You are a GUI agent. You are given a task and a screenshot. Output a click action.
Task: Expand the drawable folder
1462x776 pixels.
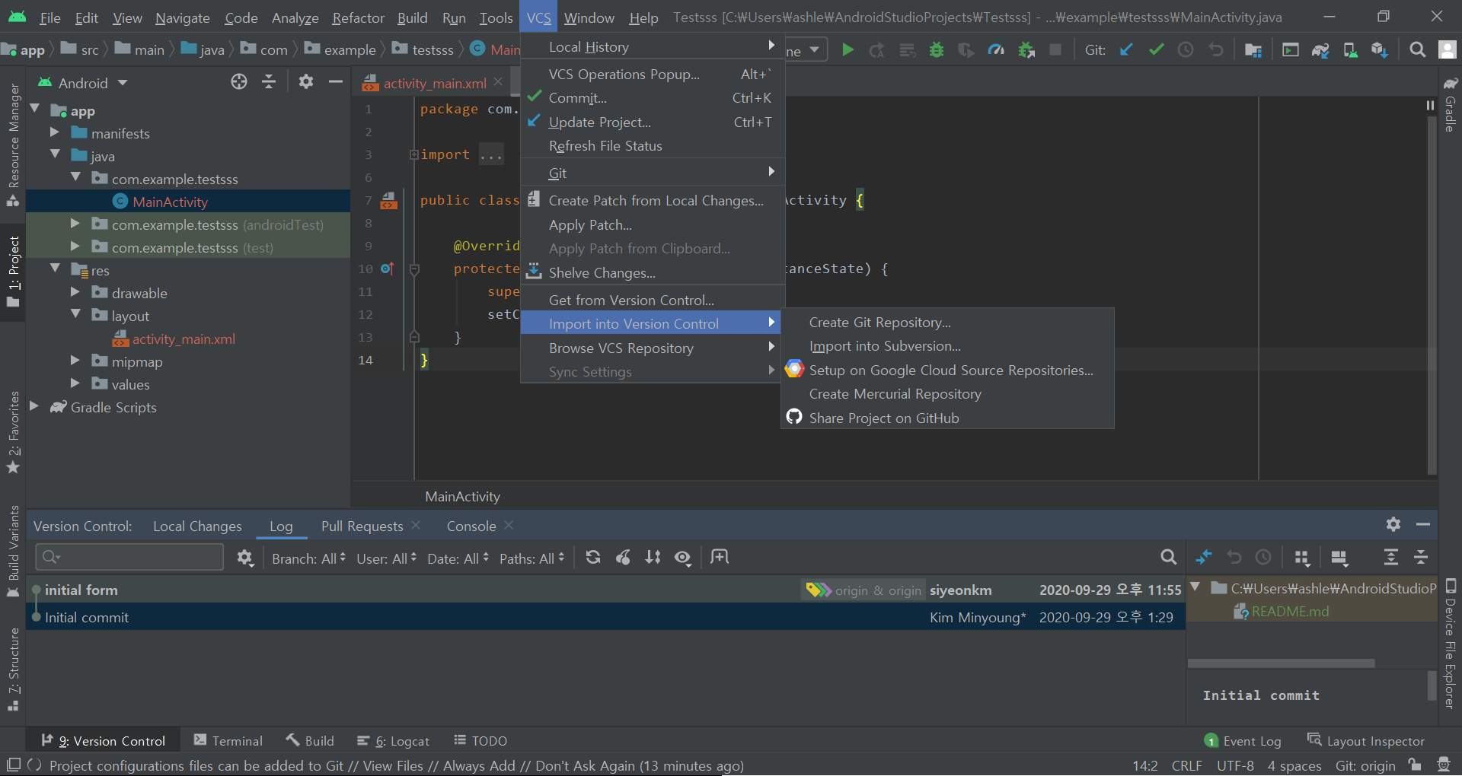[x=75, y=292]
